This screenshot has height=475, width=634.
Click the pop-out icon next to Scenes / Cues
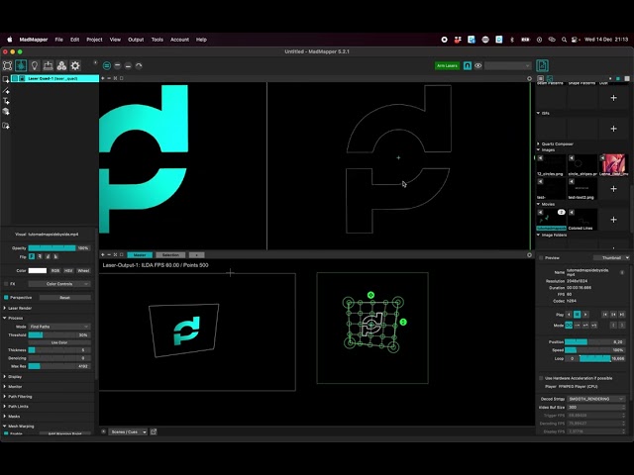tap(154, 431)
